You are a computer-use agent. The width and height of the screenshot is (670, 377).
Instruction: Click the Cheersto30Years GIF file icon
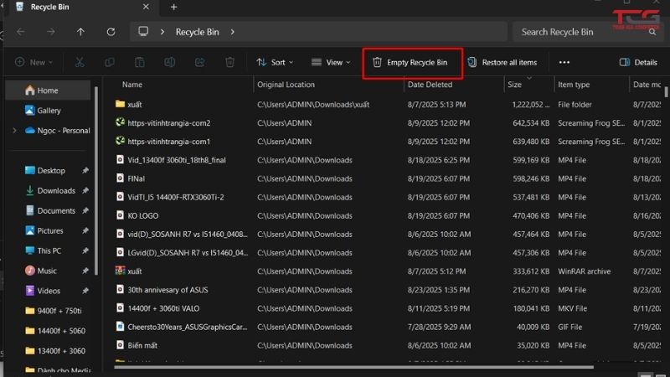120,327
